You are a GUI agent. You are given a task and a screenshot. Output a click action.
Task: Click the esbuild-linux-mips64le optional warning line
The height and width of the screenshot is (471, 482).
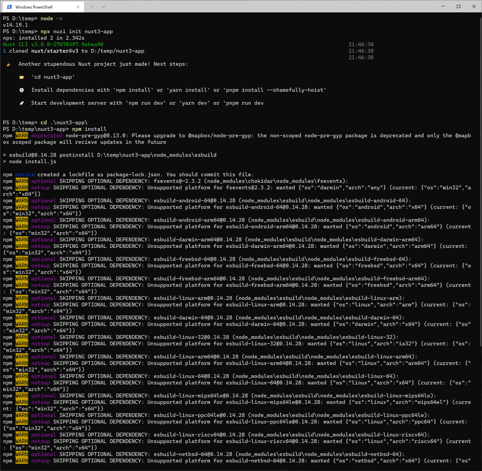[220, 396]
